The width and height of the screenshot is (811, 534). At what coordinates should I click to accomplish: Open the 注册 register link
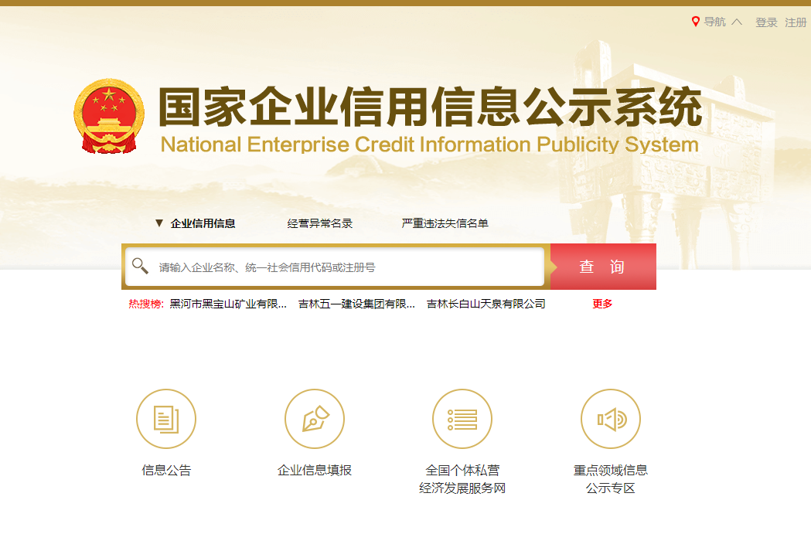(796, 22)
